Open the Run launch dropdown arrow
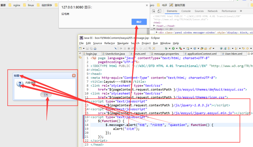Screen dimensions: 253x147 (177, 48)
